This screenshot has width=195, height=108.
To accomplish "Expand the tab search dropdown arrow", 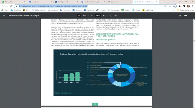I will (173, 2).
